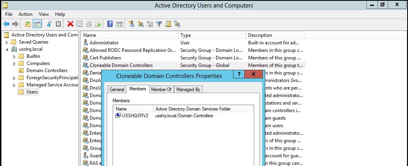
Task: Expand the Saved Queries tree node
Action: (7, 42)
